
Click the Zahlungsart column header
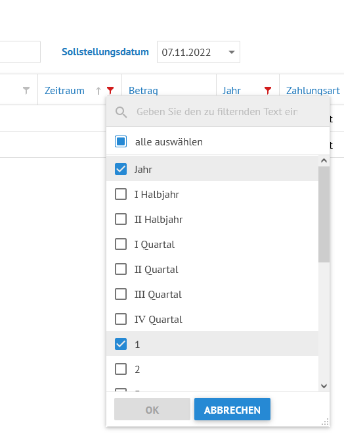click(x=312, y=91)
